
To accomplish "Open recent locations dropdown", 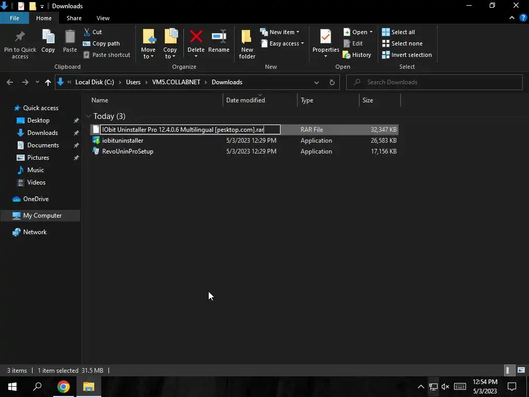I will click(37, 82).
